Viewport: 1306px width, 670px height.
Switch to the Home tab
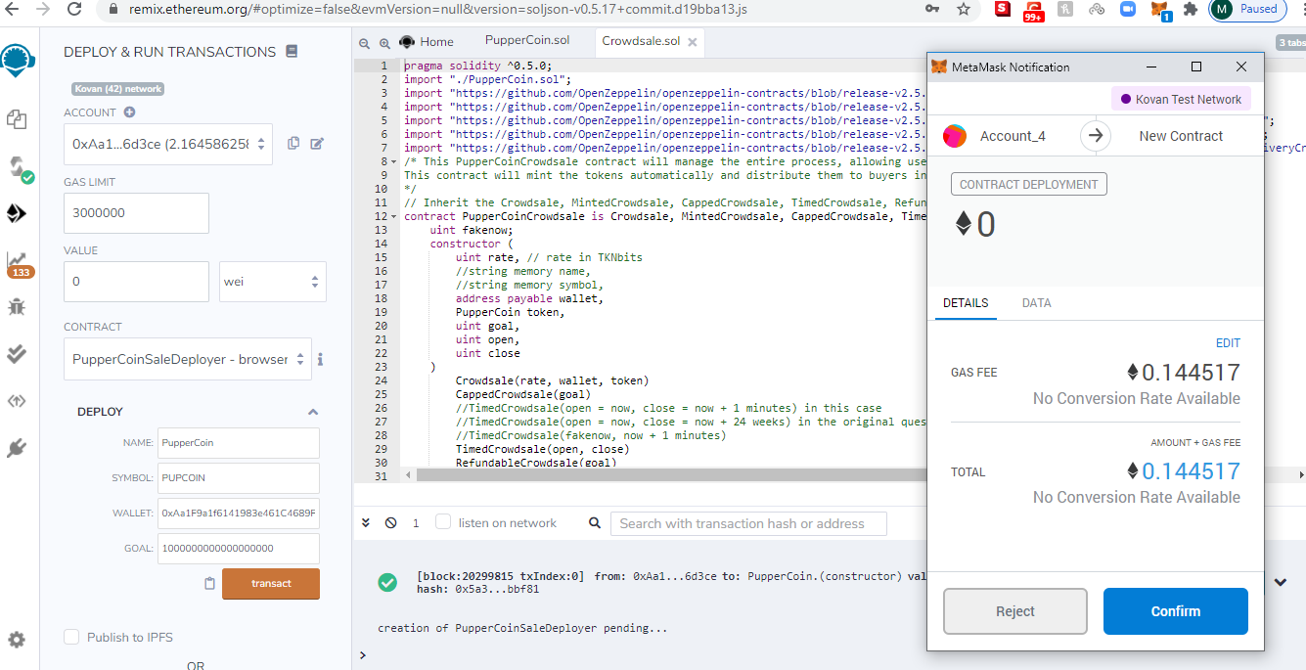(x=427, y=42)
